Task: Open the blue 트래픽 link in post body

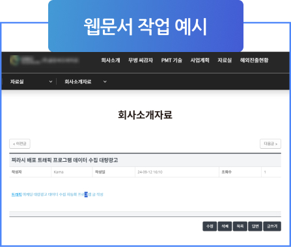Action: point(16,194)
